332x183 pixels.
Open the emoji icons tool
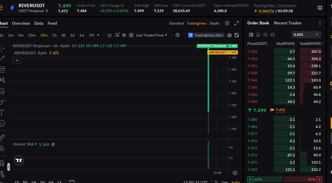[x=2, y=123]
